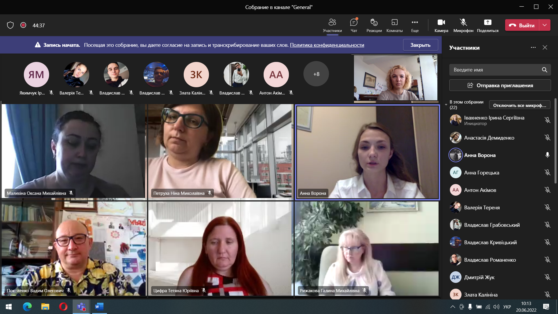Select Анна Ворона video tile
The height and width of the screenshot is (314, 558).
pyautogui.click(x=367, y=152)
